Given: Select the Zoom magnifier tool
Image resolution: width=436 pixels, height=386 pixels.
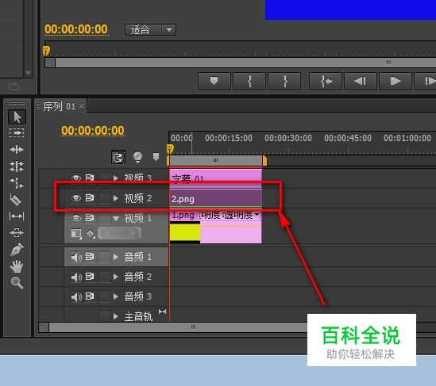Looking at the screenshot, I should (17, 283).
